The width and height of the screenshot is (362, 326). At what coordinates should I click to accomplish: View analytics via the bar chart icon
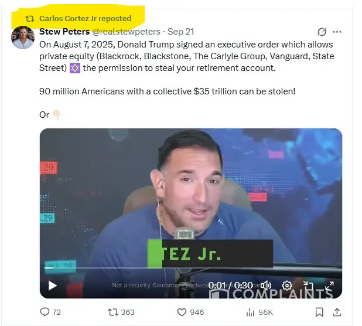(250, 313)
